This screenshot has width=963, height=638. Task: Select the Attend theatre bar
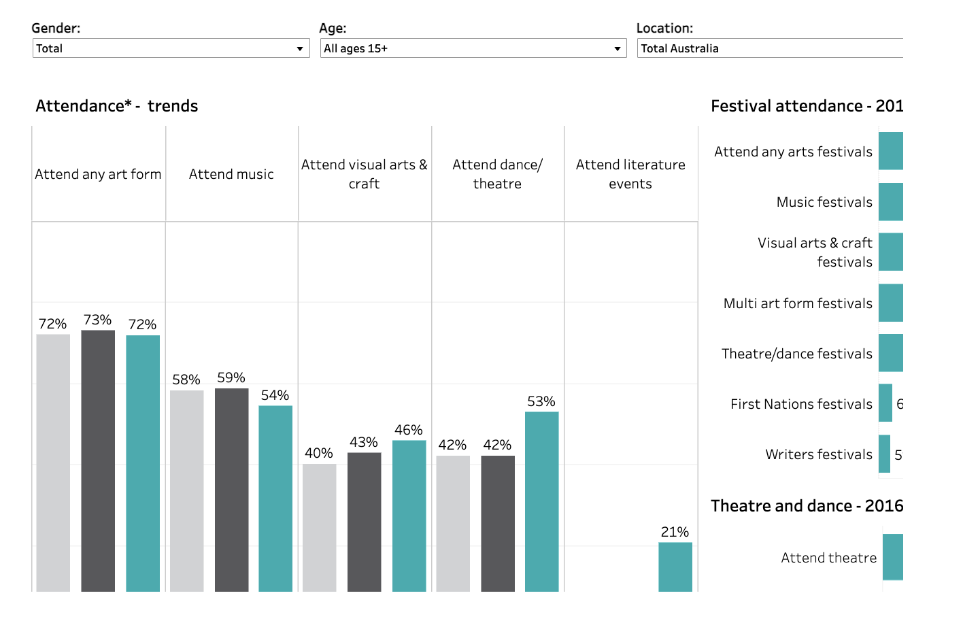[892, 557]
